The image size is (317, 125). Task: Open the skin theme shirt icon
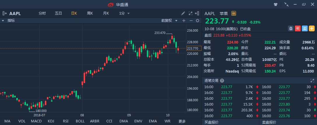pyautogui.click(x=276, y=4)
